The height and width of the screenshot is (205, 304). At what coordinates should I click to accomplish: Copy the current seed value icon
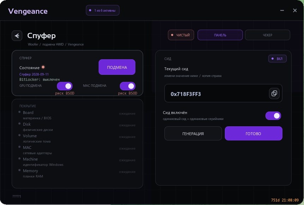[274, 94]
